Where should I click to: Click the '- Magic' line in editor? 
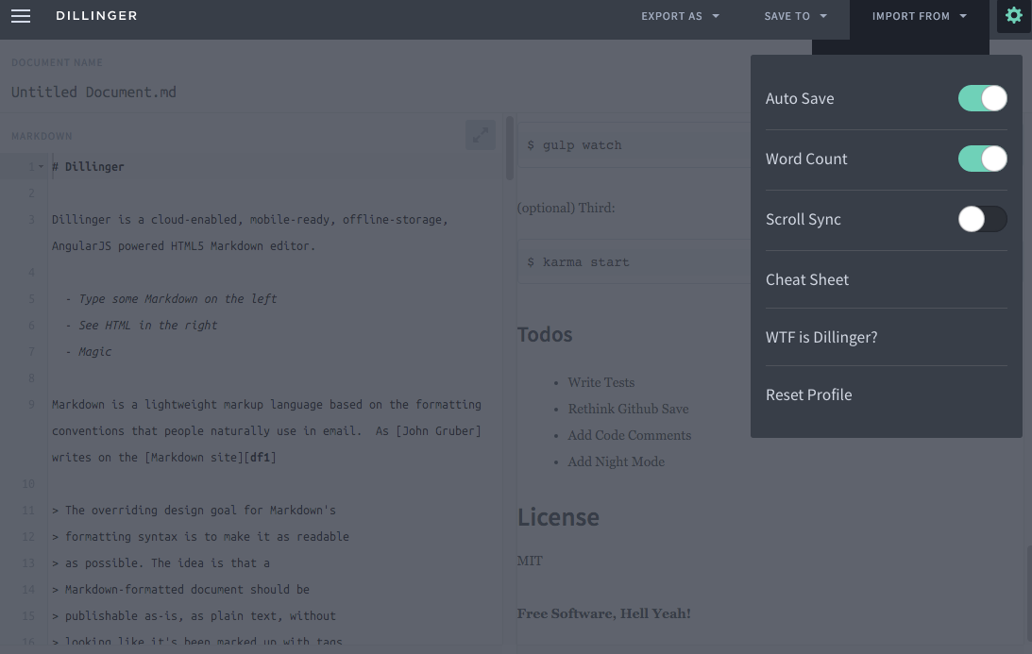coord(88,351)
